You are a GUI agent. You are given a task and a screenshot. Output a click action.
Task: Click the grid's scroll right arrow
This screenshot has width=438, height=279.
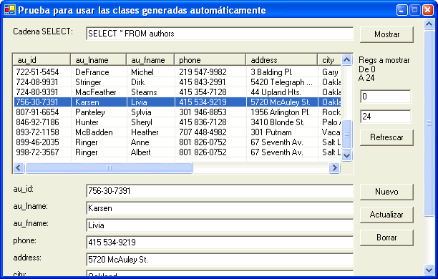334,168
